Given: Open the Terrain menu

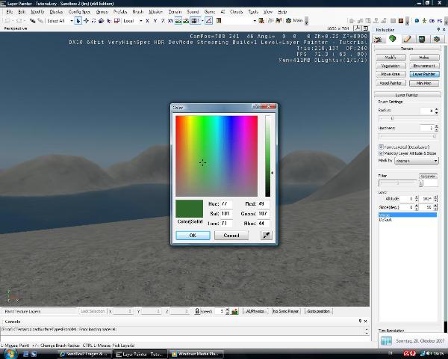Looking at the screenshot, I should (x=175, y=13).
